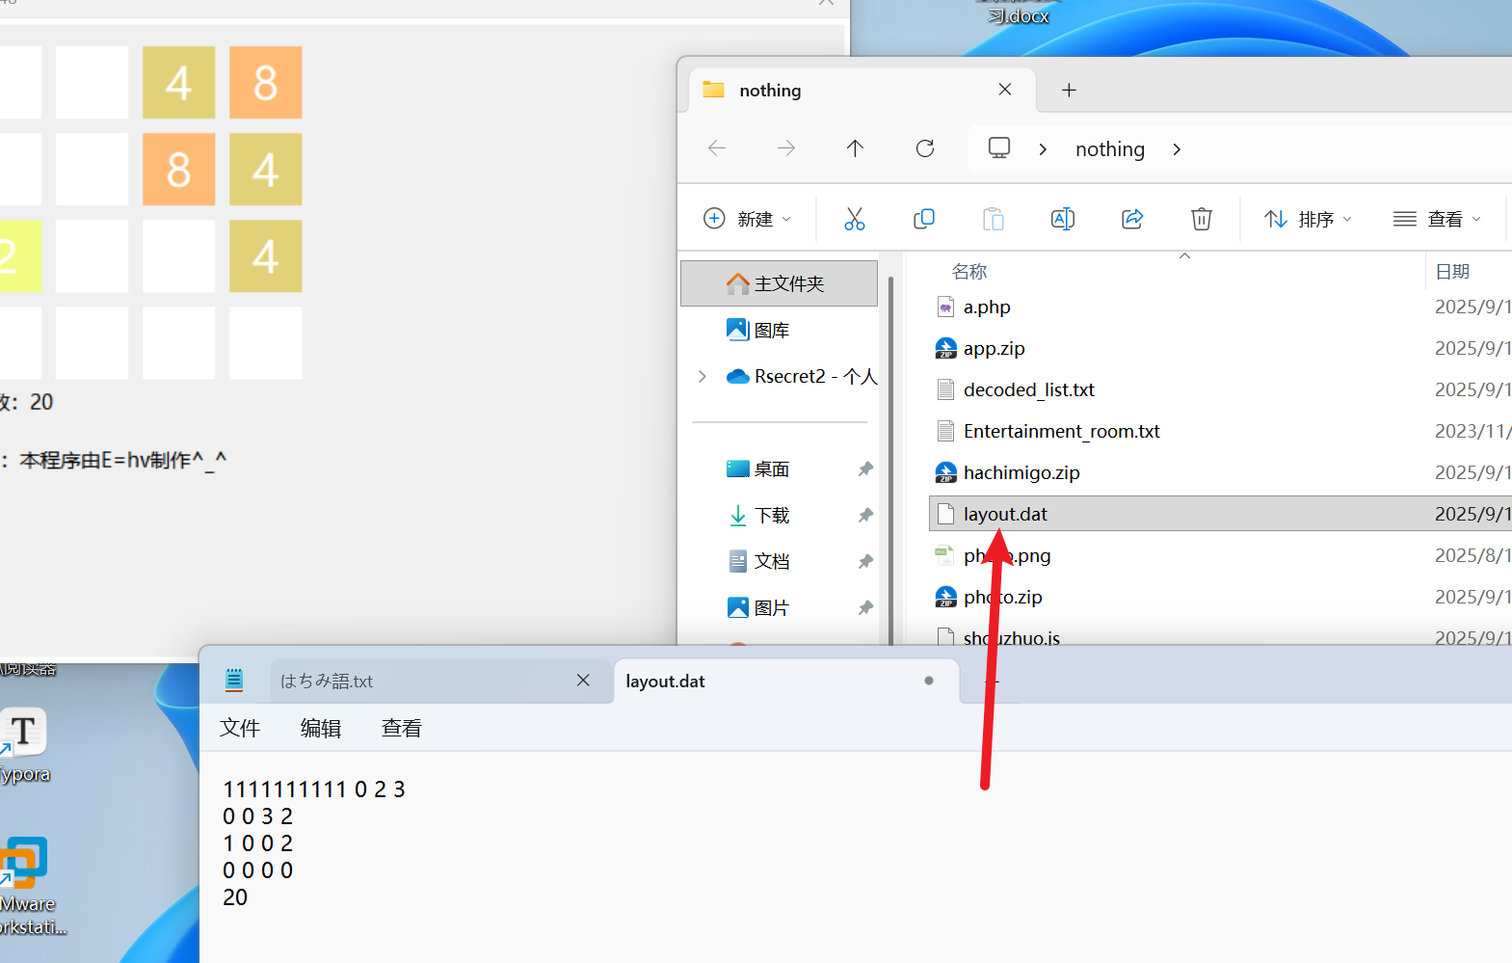Click the pin icon next to 桌面

(865, 468)
